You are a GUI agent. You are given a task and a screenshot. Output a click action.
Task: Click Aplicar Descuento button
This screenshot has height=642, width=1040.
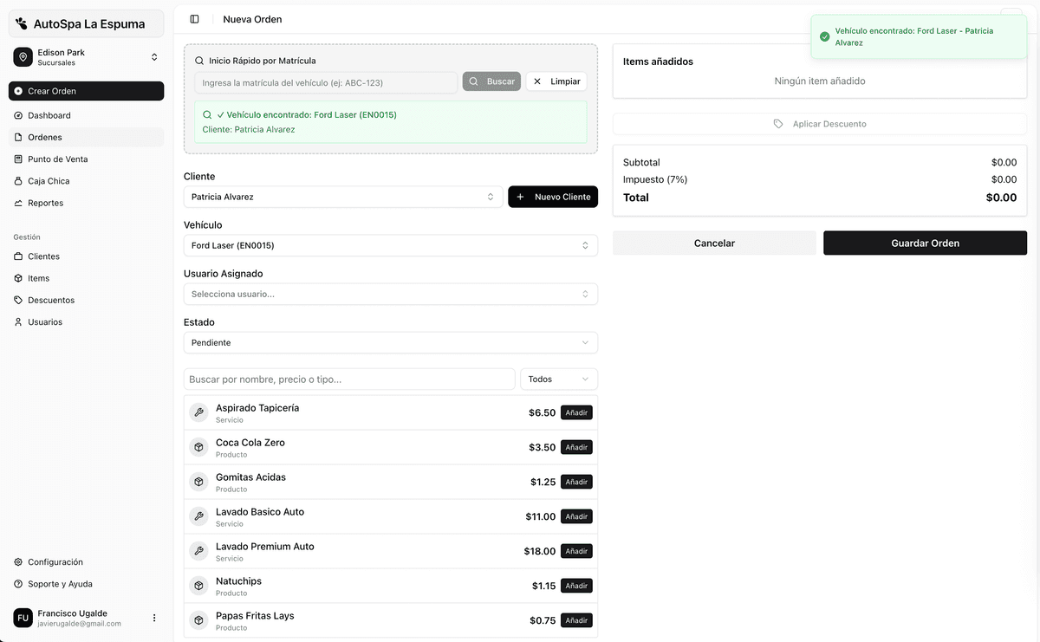[820, 124]
